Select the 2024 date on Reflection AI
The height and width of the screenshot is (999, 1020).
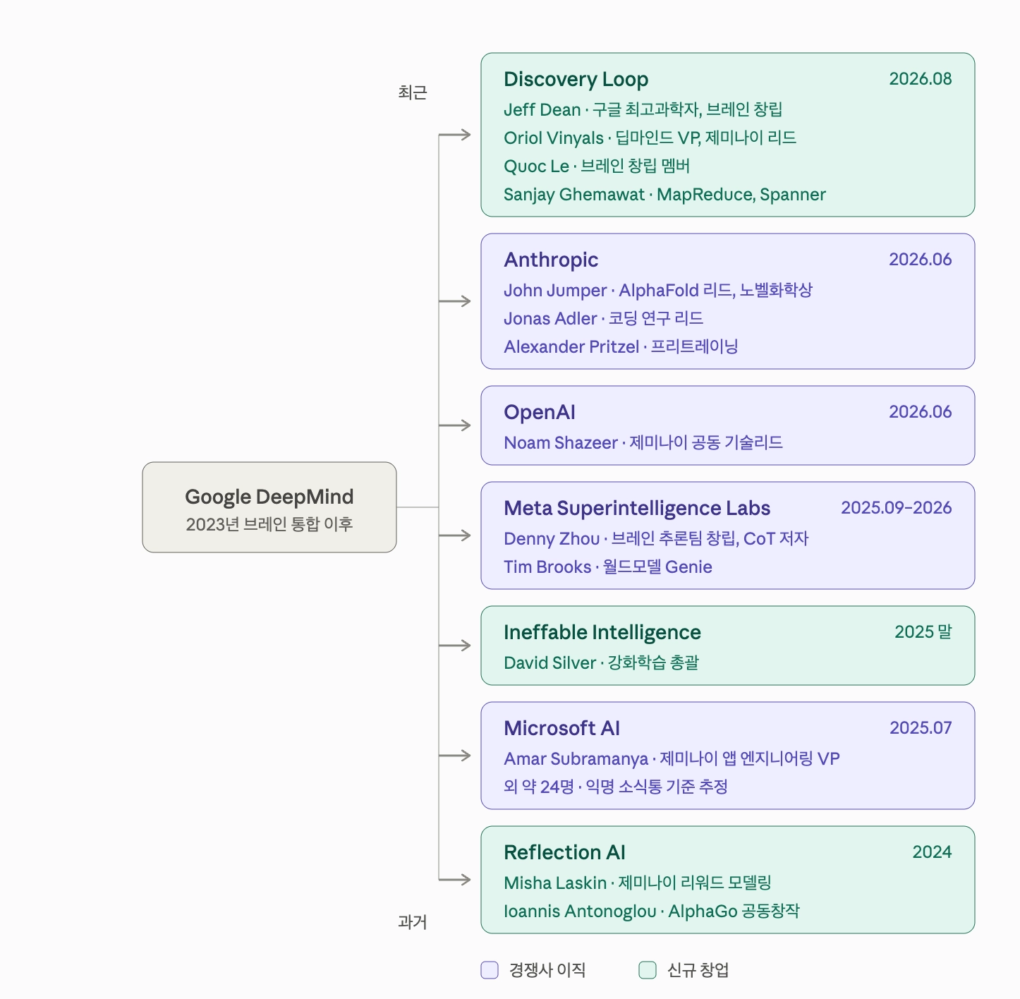click(x=932, y=852)
